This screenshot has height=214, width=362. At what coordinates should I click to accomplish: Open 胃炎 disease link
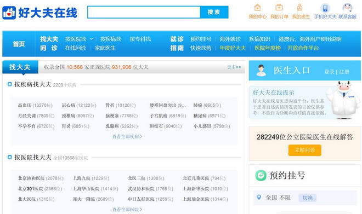click(66, 126)
